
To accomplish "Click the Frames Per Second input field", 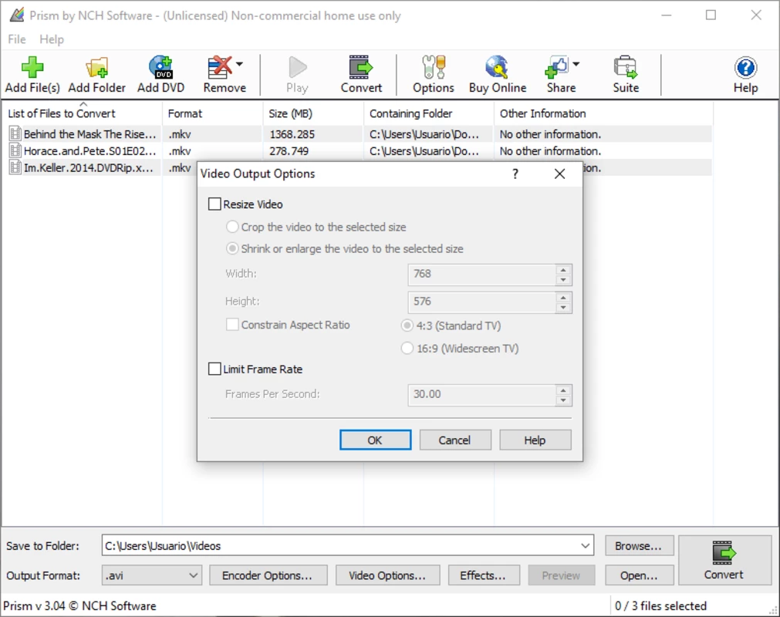I will click(x=481, y=395).
